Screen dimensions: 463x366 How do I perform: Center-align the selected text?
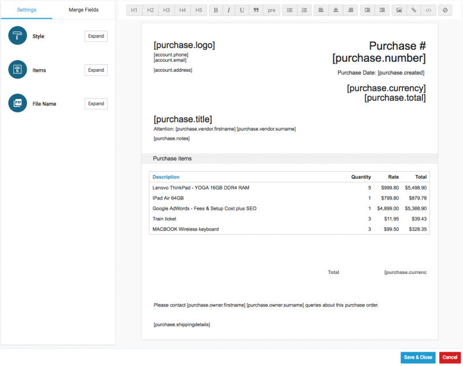336,10
